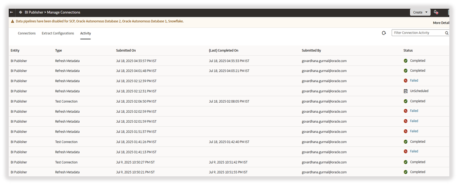Open the Create dropdown button

pyautogui.click(x=420, y=12)
